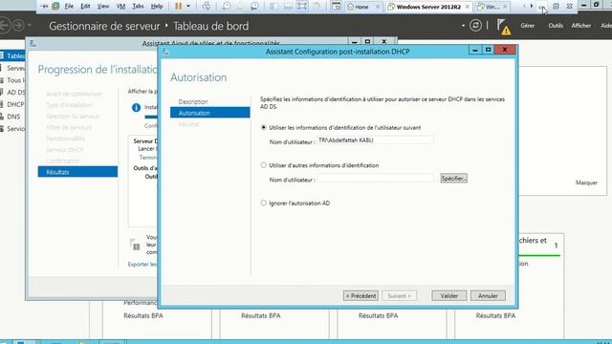Click the TRI\Abdelfattah KABLI username field

[375, 140]
